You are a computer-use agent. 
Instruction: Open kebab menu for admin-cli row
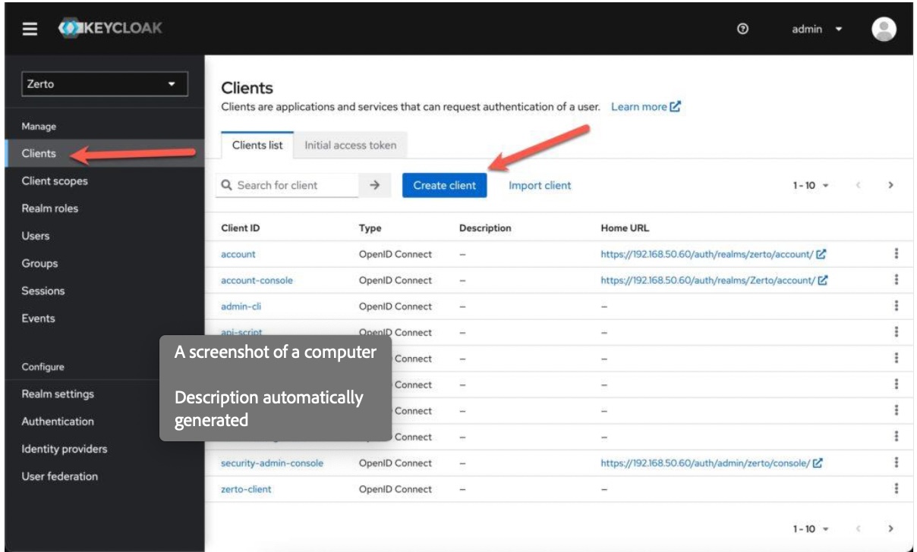[x=897, y=306]
